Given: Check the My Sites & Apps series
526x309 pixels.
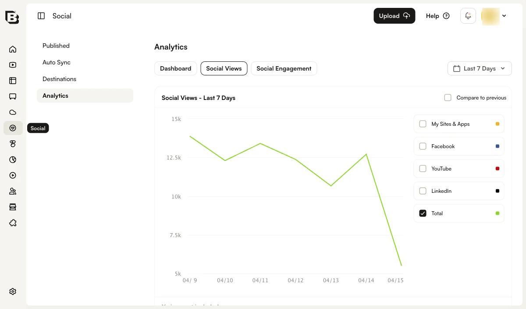Looking at the screenshot, I should click(423, 124).
